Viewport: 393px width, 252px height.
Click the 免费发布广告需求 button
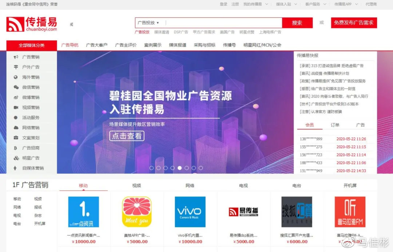pyautogui.click(x=354, y=23)
